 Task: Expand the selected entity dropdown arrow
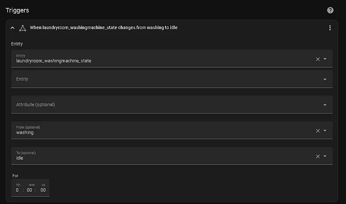pyautogui.click(x=325, y=59)
